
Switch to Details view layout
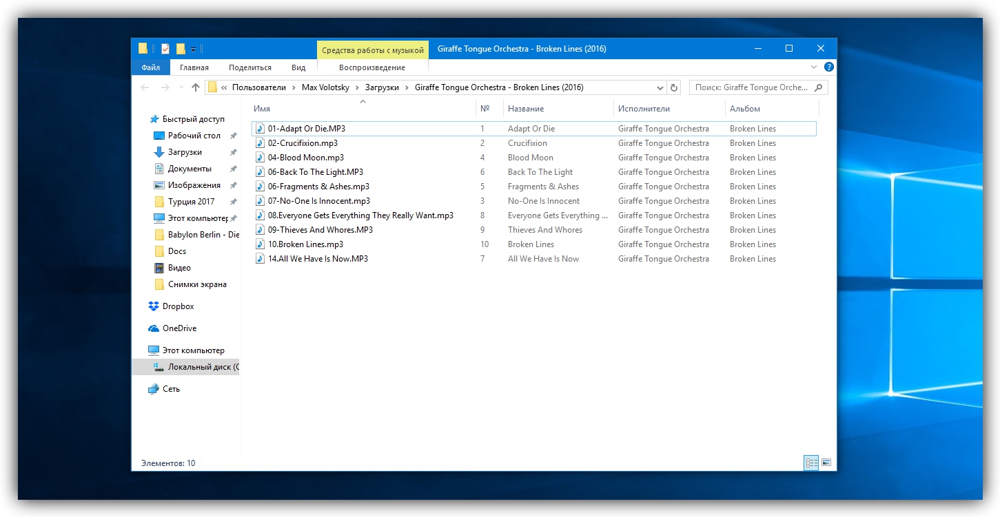(x=811, y=463)
